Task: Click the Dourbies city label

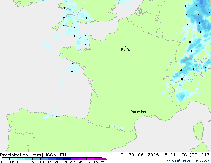Action: 138,112
